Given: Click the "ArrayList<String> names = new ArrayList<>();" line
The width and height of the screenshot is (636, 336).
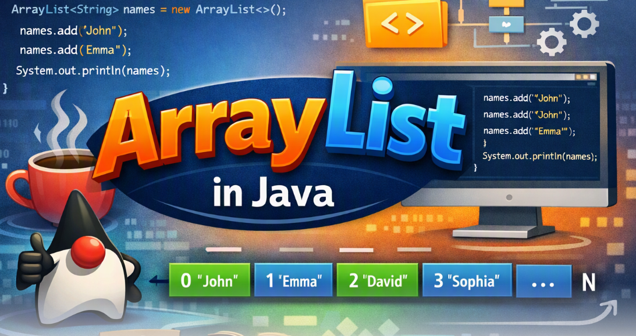Looking at the screenshot, I should [148, 10].
